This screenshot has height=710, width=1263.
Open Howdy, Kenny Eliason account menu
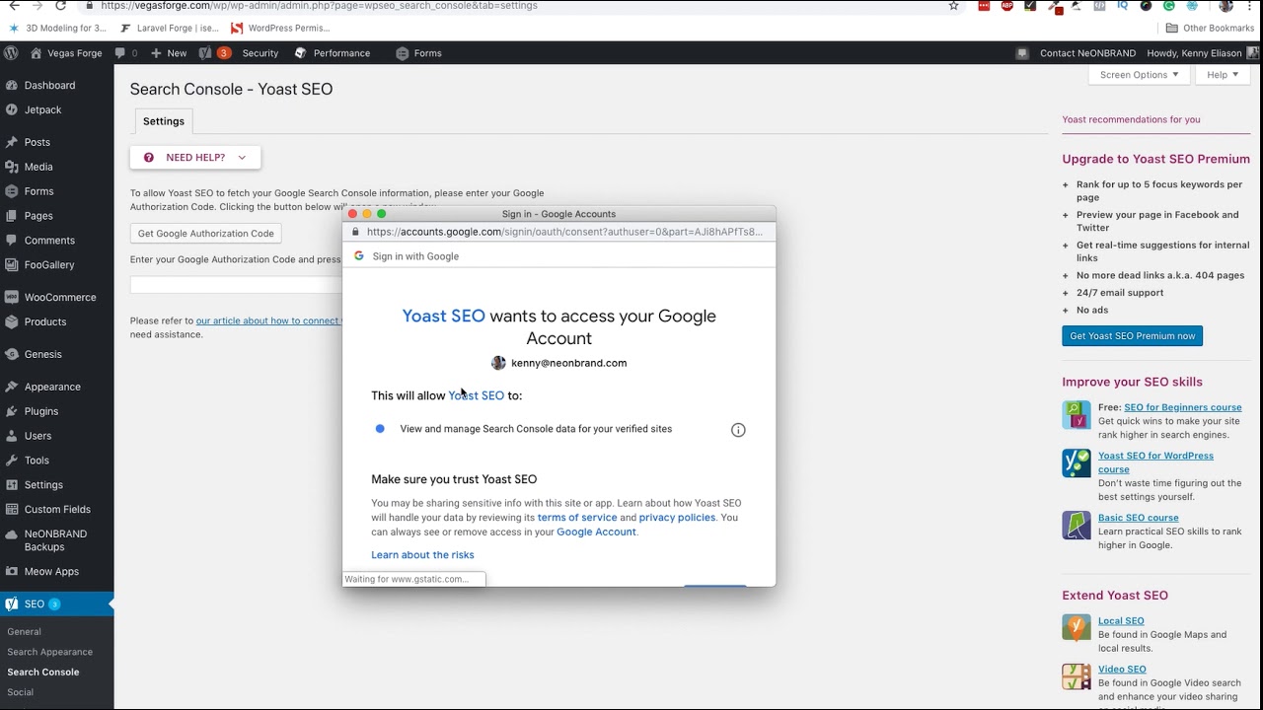[1203, 53]
